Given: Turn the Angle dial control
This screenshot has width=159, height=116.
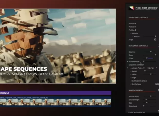Looking at the screenshot, I should (155, 39).
